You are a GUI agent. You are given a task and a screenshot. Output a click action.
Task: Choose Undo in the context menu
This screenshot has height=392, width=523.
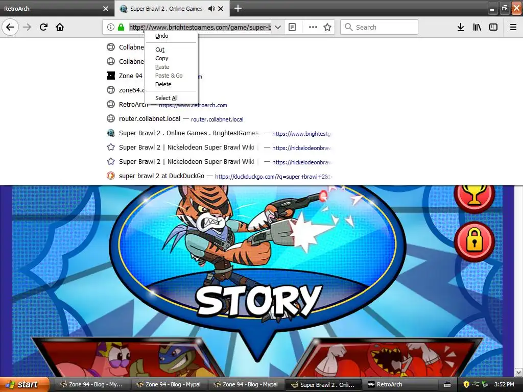172,36
